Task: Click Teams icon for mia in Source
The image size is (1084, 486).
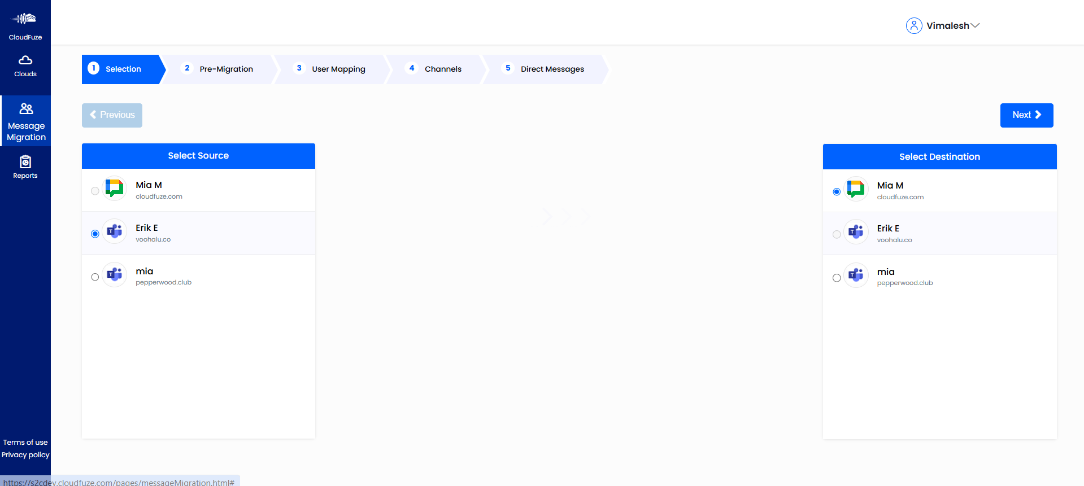Action: click(115, 274)
